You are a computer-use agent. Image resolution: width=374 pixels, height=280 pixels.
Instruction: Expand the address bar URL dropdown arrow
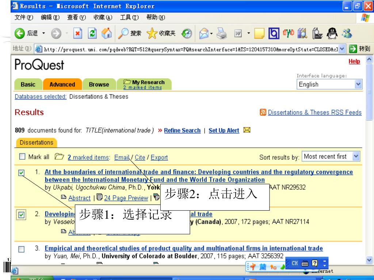(342, 49)
